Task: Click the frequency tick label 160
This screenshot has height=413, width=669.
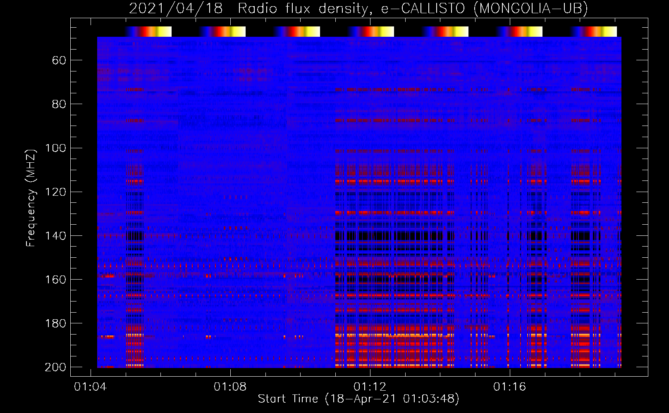Action: coord(55,280)
